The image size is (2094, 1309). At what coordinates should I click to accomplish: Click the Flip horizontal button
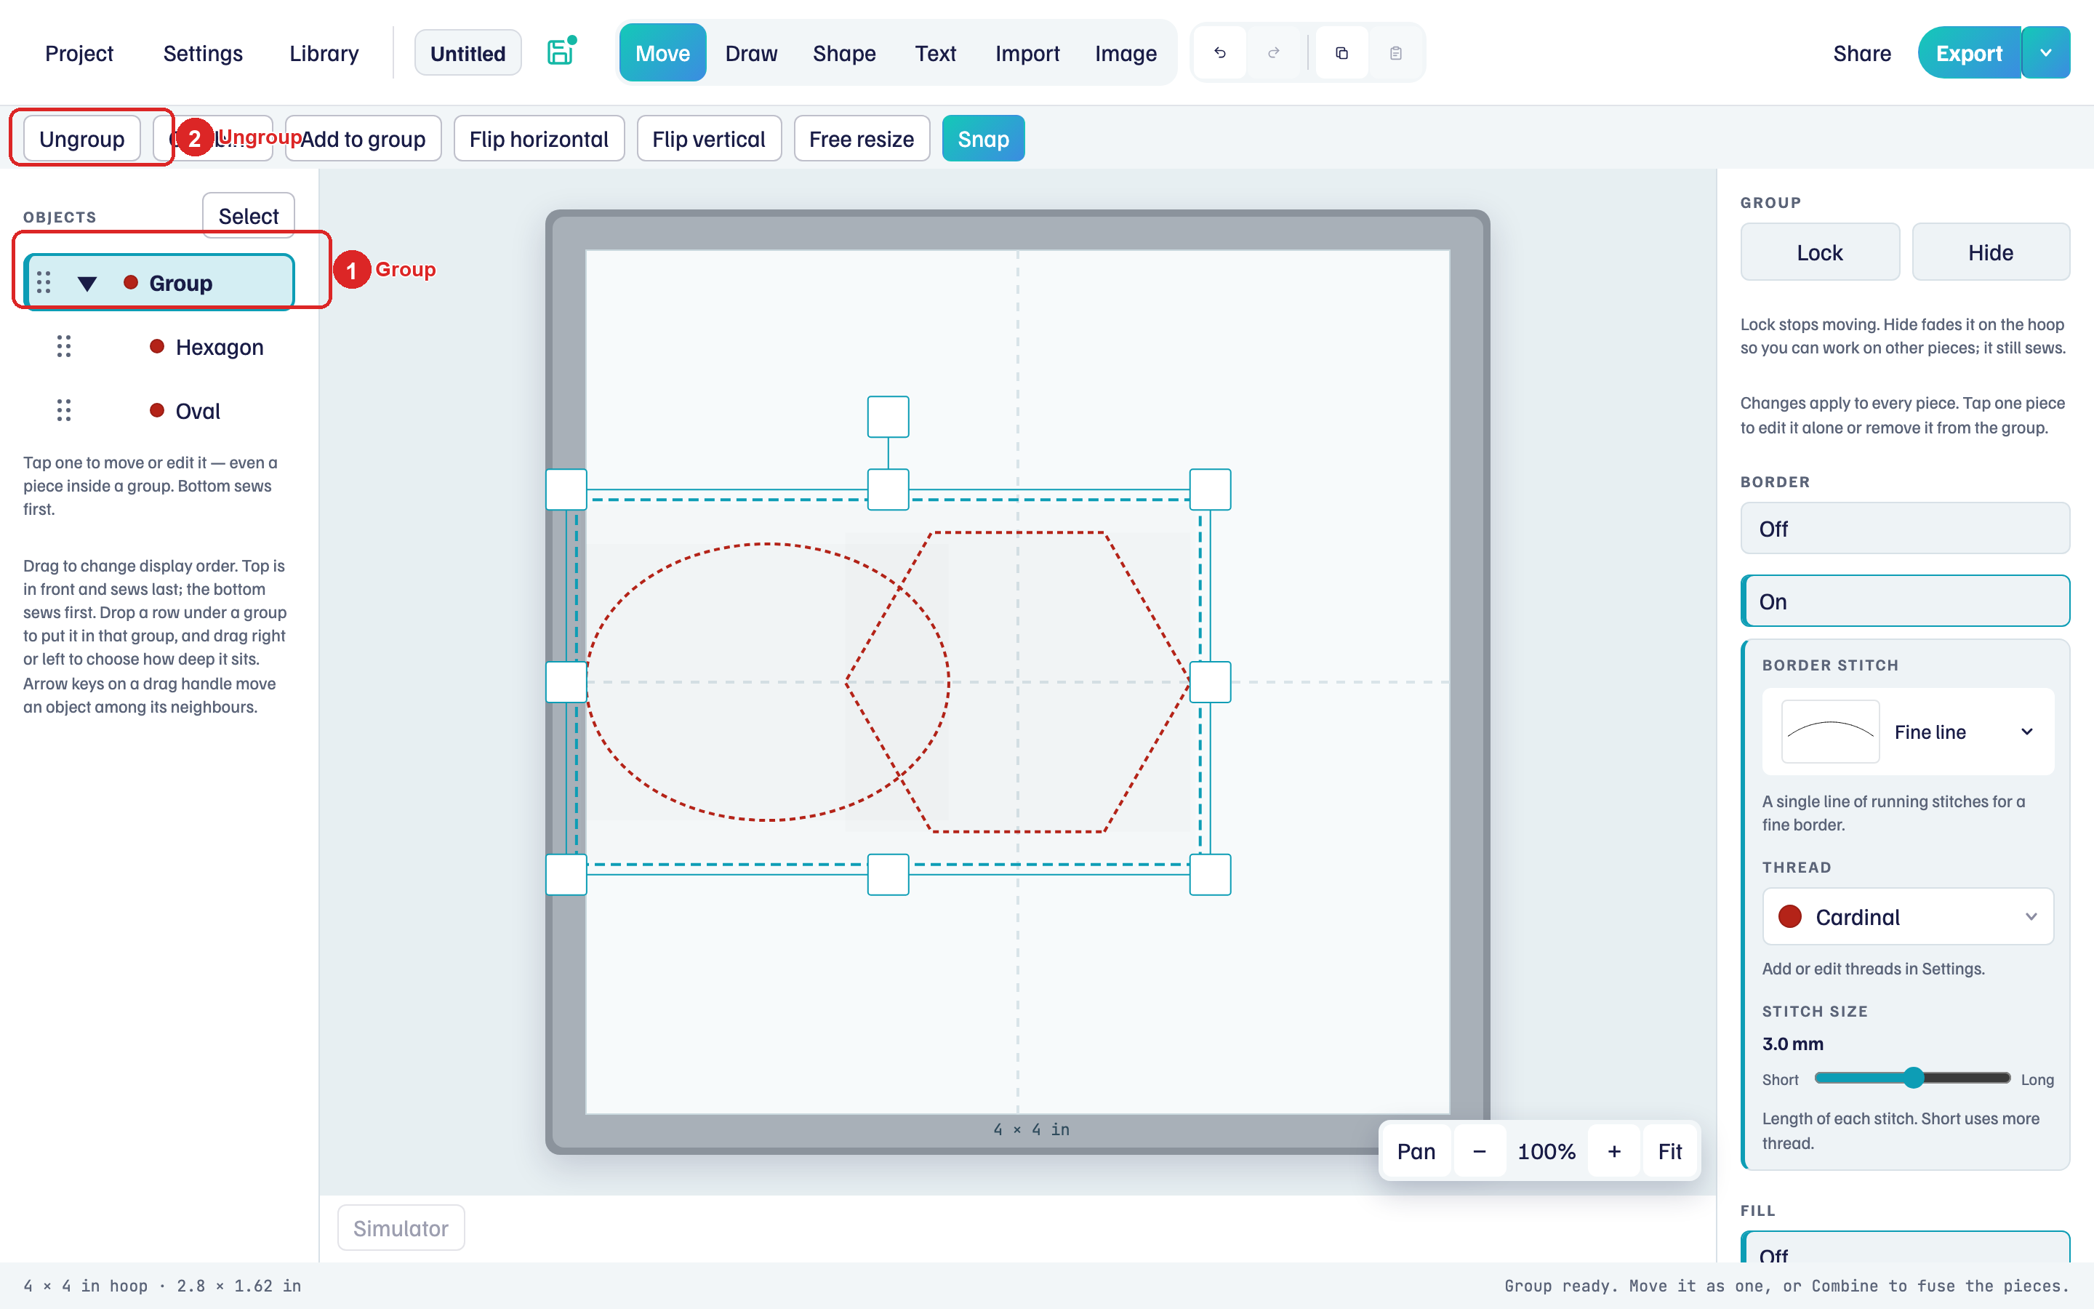tap(538, 138)
